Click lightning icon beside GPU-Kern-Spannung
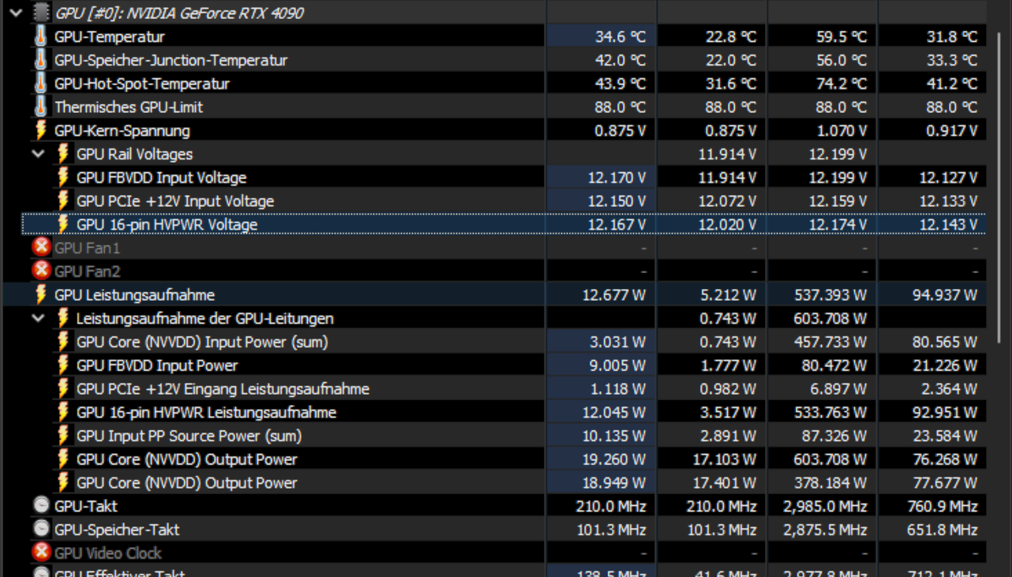Screen dimensions: 1012x577 click(41, 130)
